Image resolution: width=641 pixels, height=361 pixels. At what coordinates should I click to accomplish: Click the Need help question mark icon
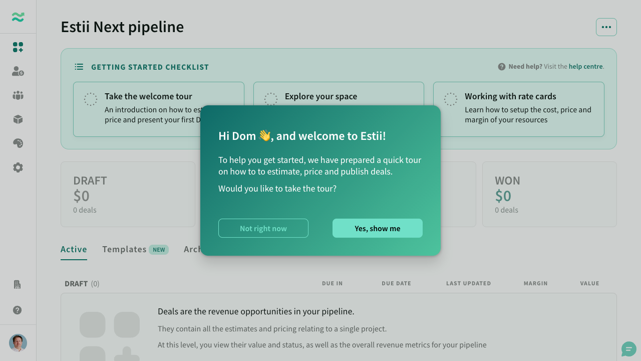pos(502,67)
